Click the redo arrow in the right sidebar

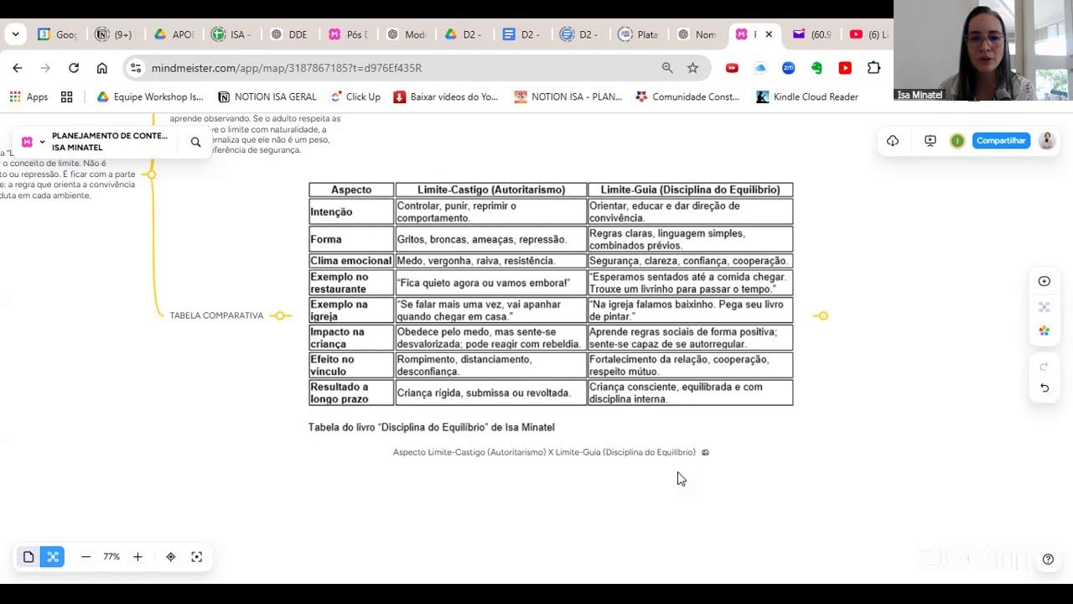pyautogui.click(x=1044, y=367)
